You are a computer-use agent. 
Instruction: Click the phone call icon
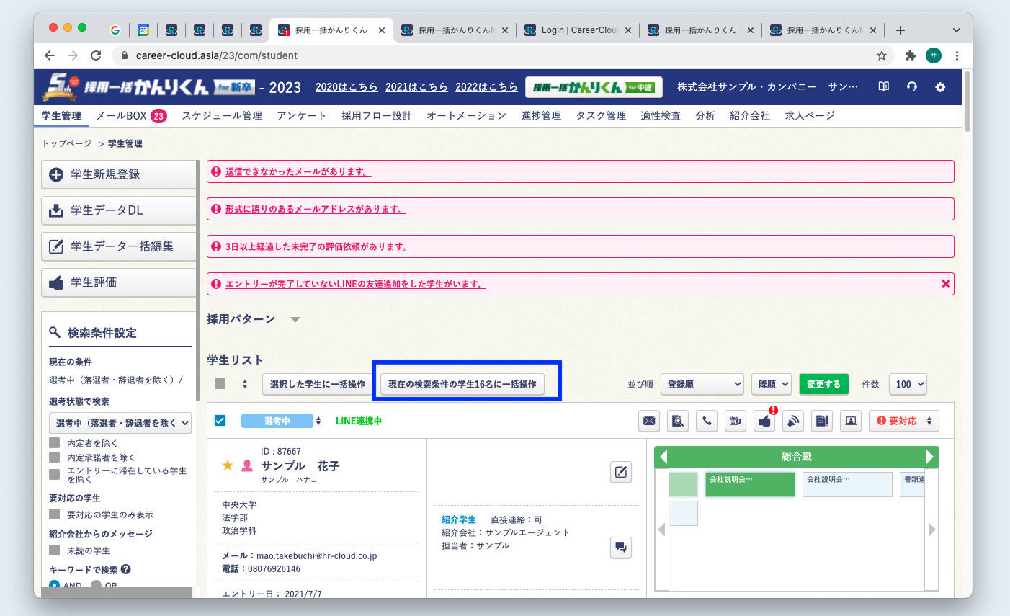pyautogui.click(x=707, y=421)
